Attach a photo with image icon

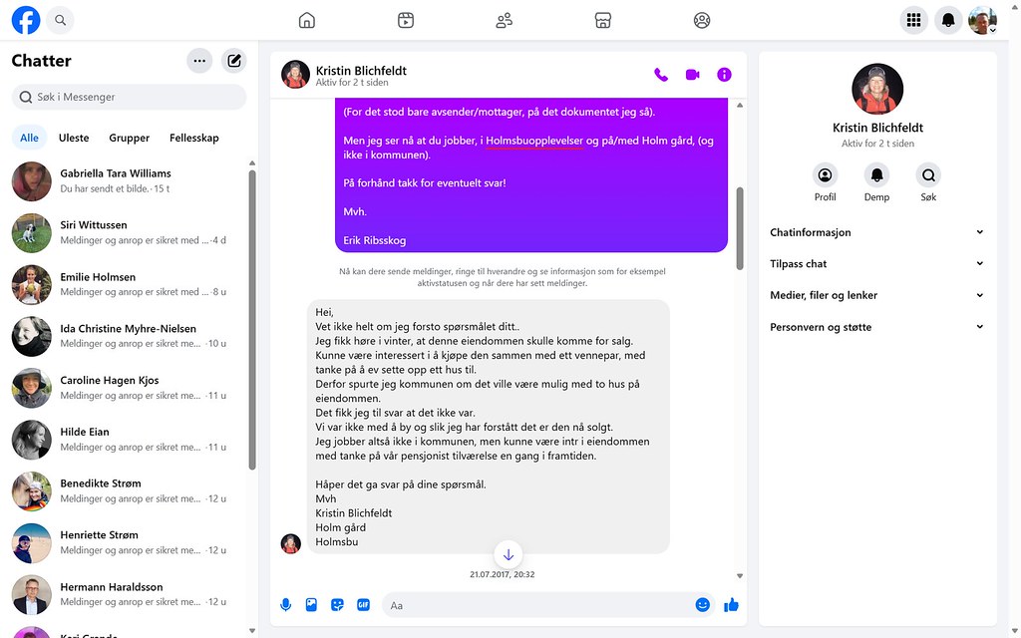(x=311, y=605)
